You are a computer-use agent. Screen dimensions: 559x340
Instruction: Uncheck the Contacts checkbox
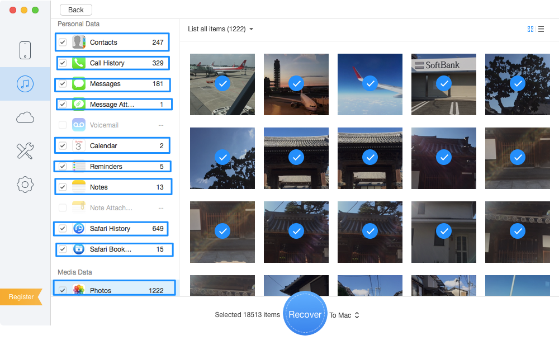[x=63, y=42]
